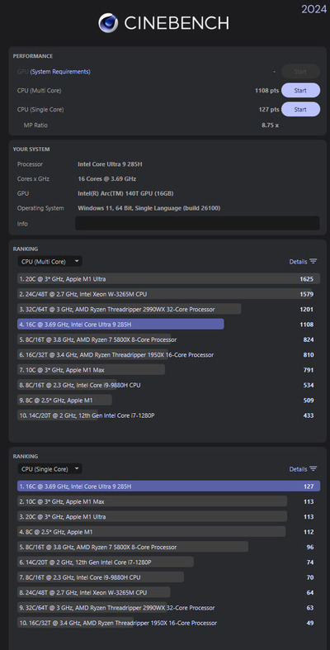Show Details for the multi core ranking
The width and height of the screenshot is (330, 650).
298,262
